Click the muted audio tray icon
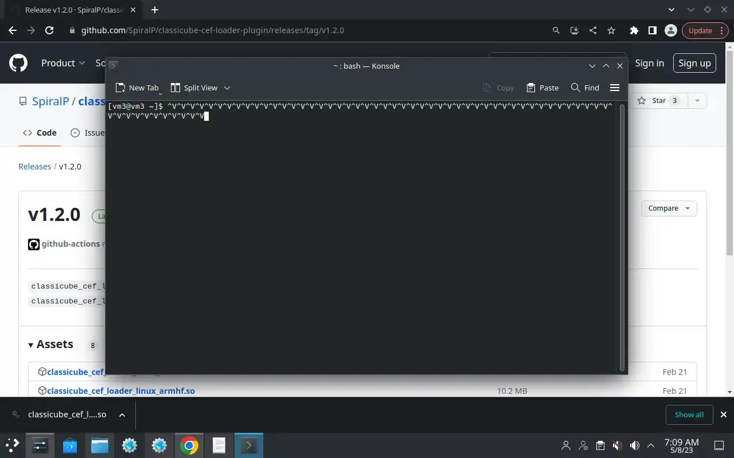Screen dimensions: 734x458 tap(617, 445)
